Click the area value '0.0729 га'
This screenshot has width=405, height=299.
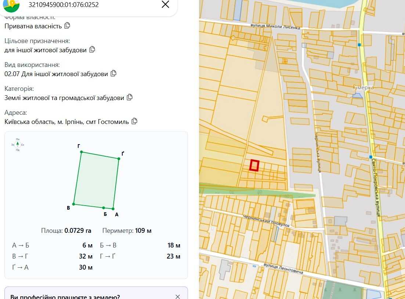(78, 231)
